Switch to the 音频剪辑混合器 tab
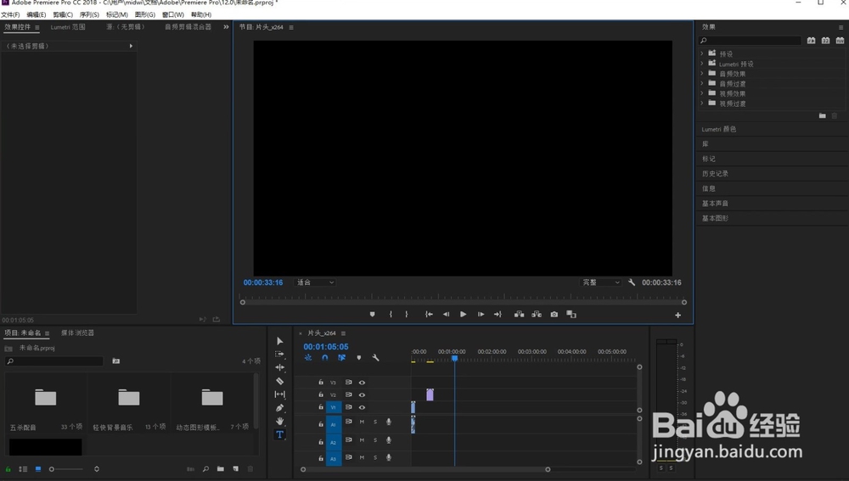Viewport: 849px width, 481px height. [188, 27]
